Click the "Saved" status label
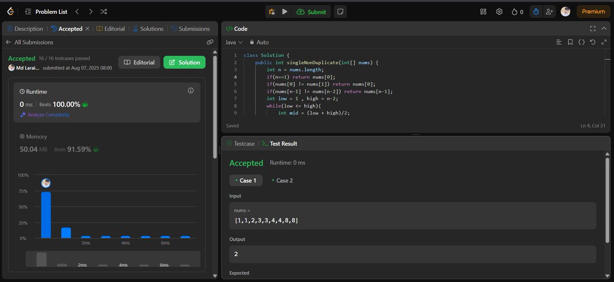The width and height of the screenshot is (614, 282). 232,125
